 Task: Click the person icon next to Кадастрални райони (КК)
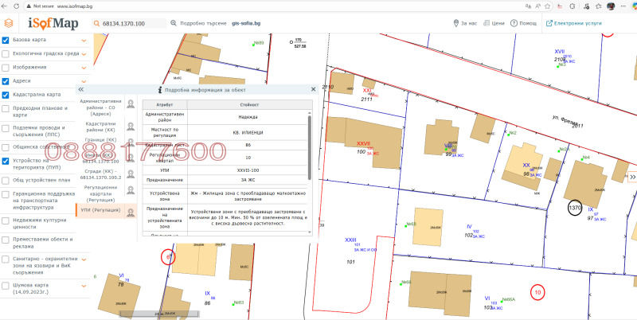(x=130, y=126)
